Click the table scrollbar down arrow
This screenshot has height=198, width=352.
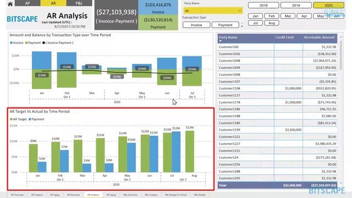pos(341,183)
